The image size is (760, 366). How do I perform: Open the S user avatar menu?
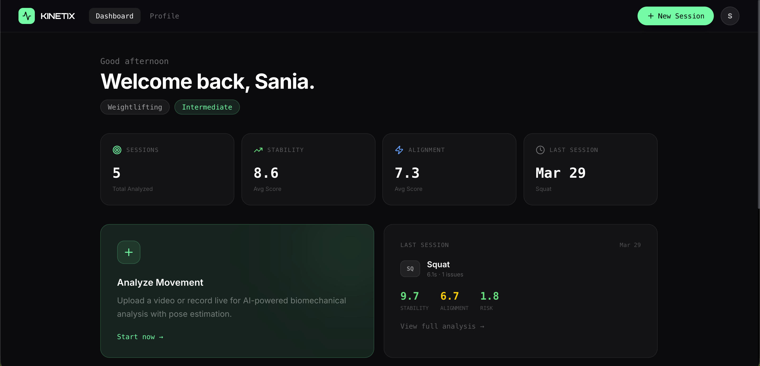(x=730, y=16)
